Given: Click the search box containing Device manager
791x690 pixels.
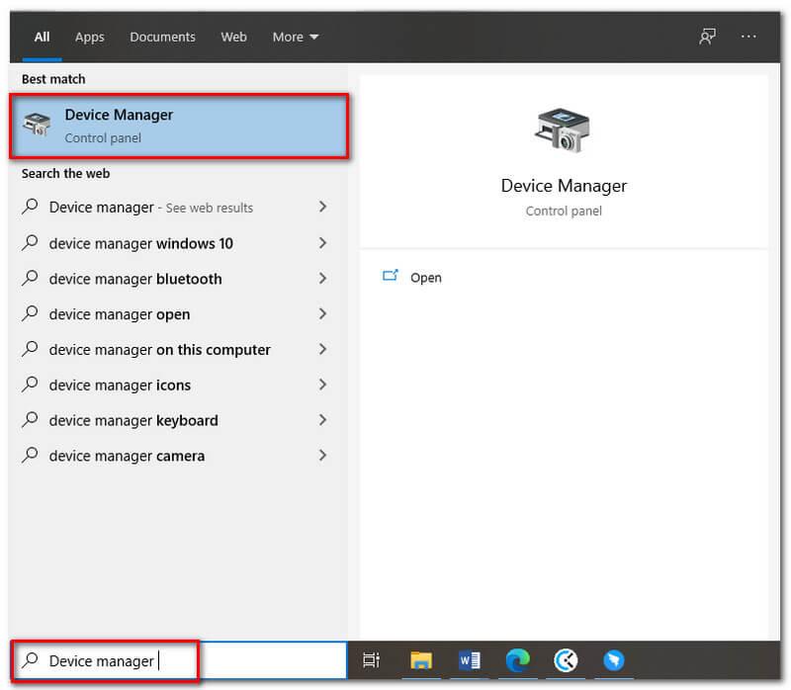Looking at the screenshot, I should (x=178, y=660).
